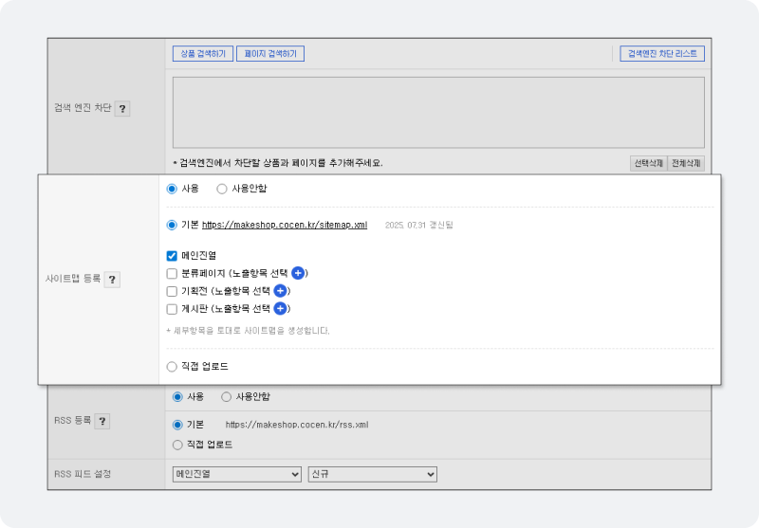Uncheck the 메인진열 checkbox

point(172,256)
